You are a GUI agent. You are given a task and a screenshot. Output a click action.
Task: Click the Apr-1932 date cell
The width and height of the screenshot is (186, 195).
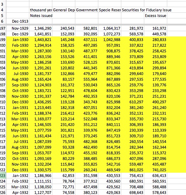[x=18, y=193]
